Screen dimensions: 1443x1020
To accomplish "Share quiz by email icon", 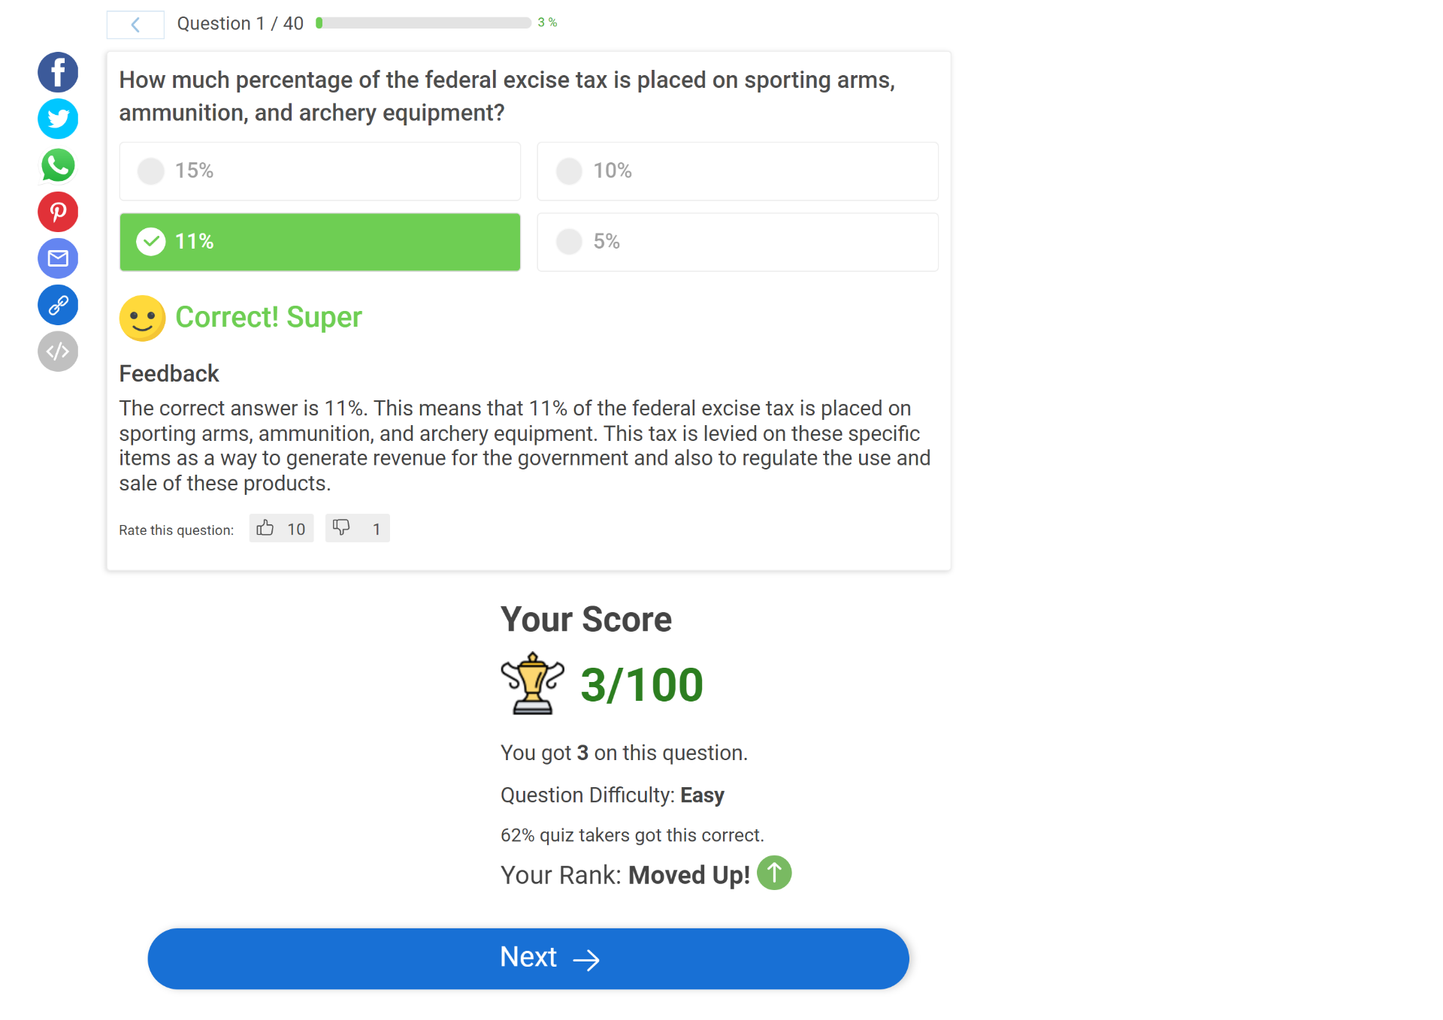I will click(58, 258).
